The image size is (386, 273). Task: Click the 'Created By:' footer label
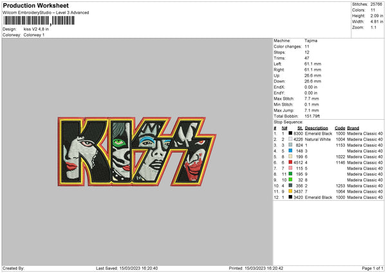tap(14, 268)
